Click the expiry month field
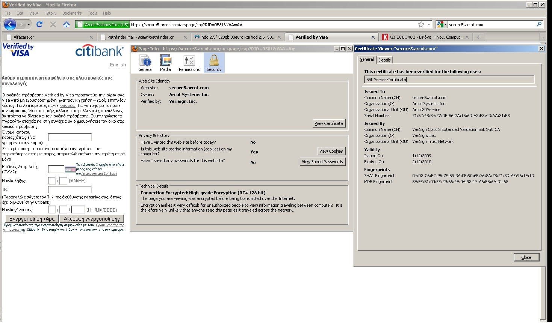 tap(52, 181)
